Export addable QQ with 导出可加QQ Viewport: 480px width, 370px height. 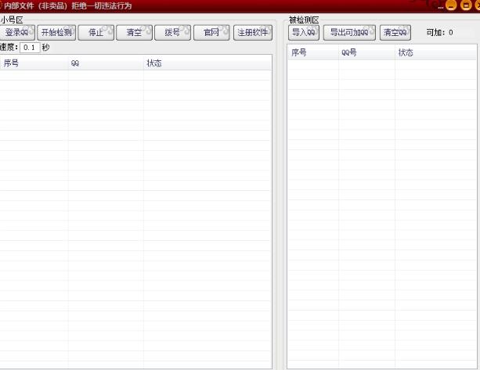(x=348, y=33)
